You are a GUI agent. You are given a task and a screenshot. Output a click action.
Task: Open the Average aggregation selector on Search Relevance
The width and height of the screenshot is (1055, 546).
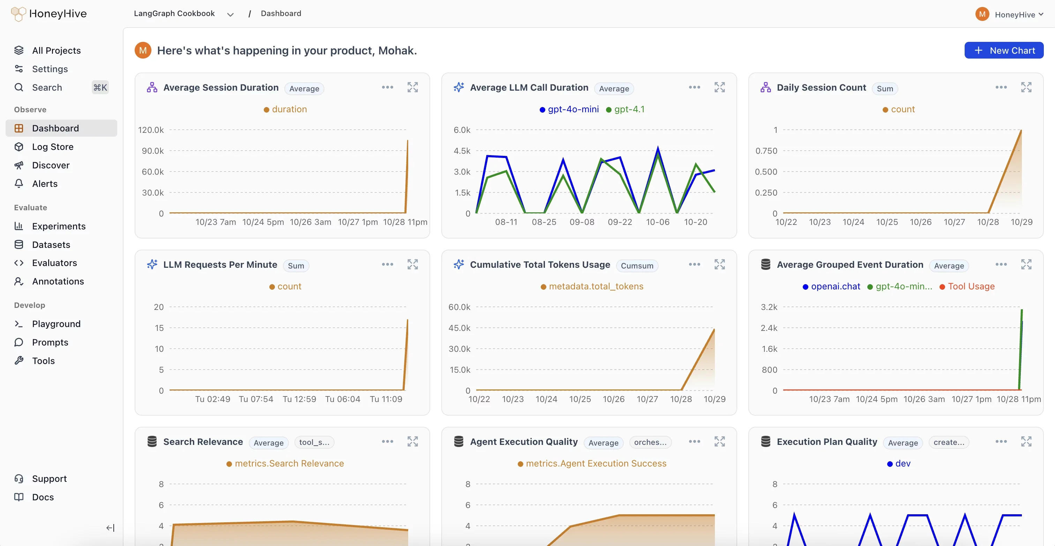tap(268, 442)
